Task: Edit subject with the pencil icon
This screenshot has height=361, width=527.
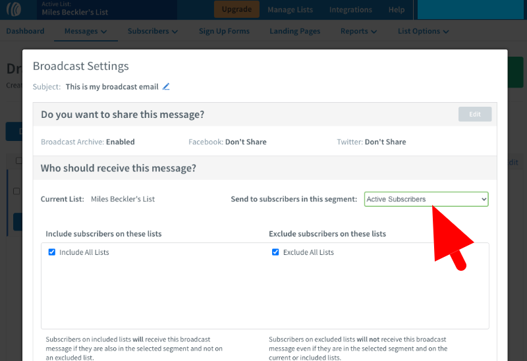Action: pyautogui.click(x=166, y=87)
